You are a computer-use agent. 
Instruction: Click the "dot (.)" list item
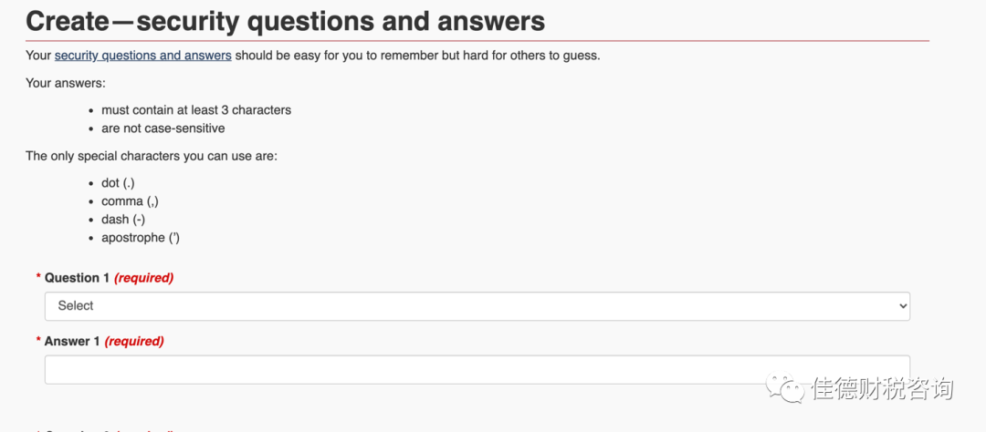point(118,183)
